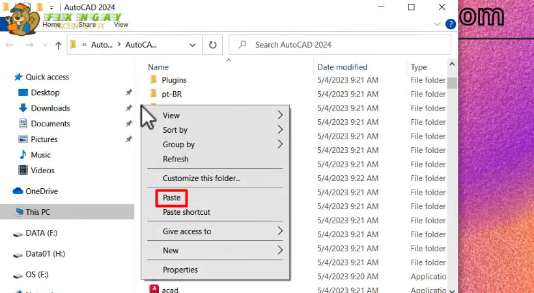Expand the New submenu arrow
The height and width of the screenshot is (293, 534).
[x=280, y=250]
